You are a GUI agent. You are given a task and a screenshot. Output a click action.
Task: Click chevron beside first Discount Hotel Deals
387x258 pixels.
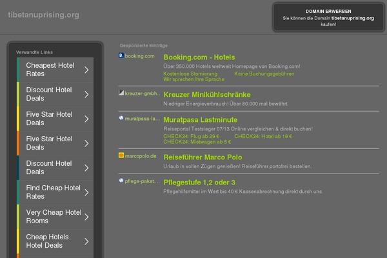pos(86,94)
